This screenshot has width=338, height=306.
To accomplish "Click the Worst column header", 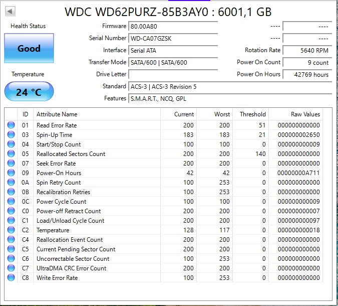I will click(215, 114).
